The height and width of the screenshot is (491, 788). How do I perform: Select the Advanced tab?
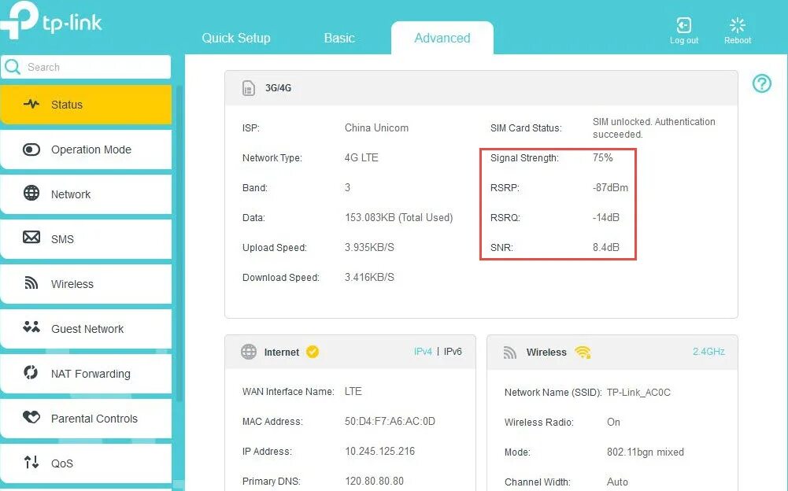442,39
